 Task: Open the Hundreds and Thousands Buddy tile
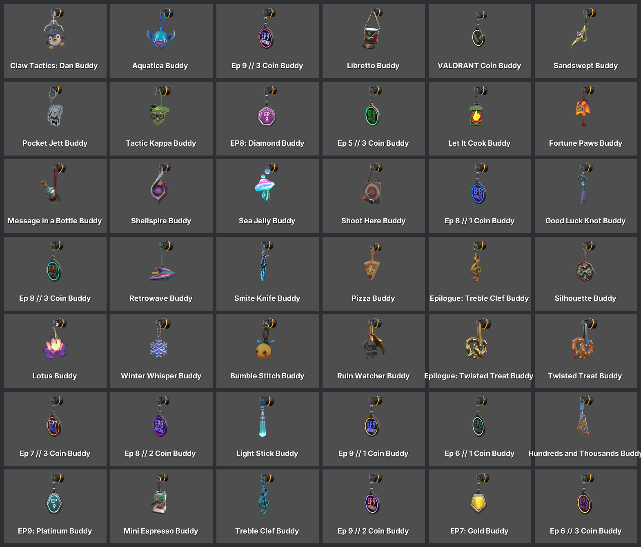(586, 429)
